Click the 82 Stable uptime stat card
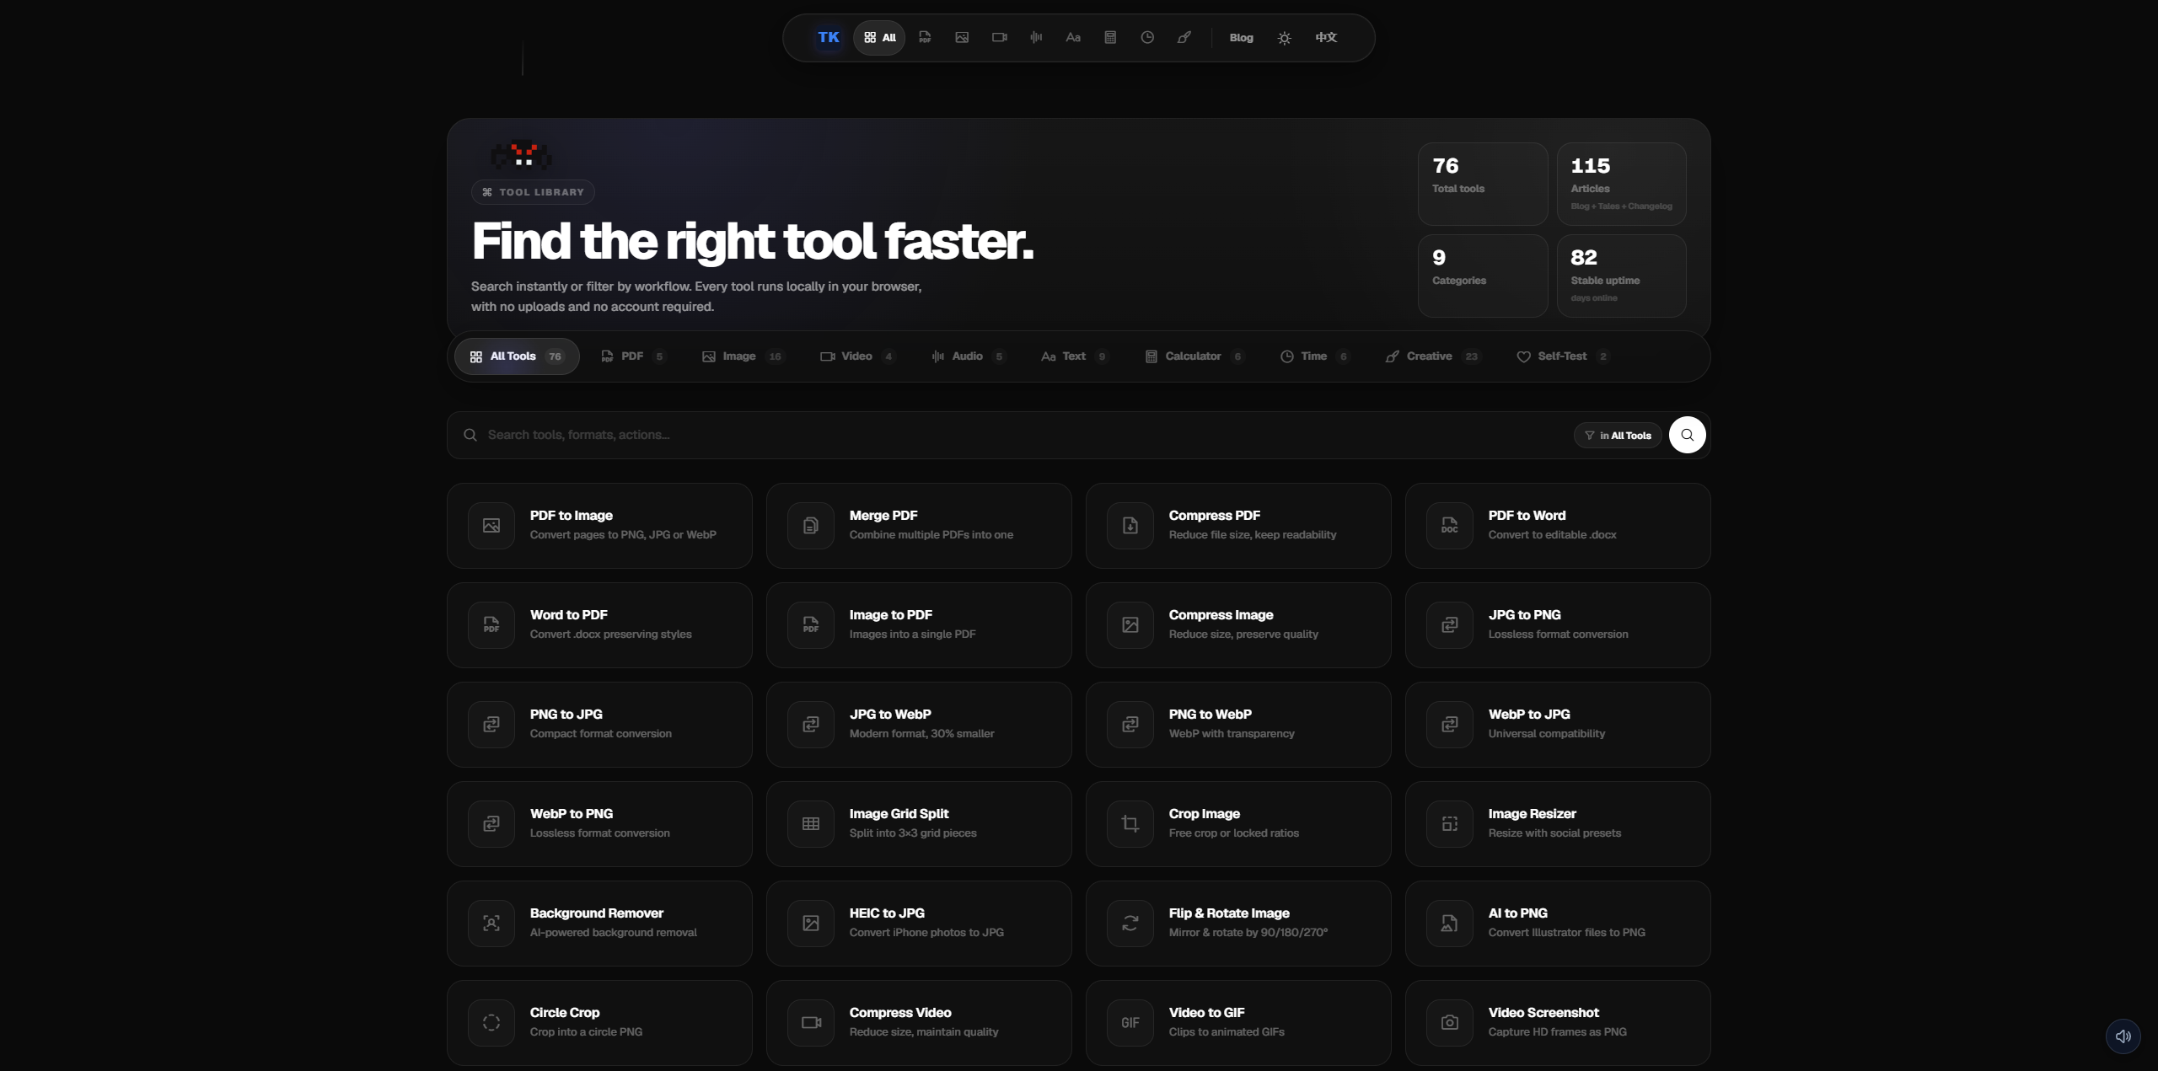Image resolution: width=2158 pixels, height=1071 pixels. 1621,276
